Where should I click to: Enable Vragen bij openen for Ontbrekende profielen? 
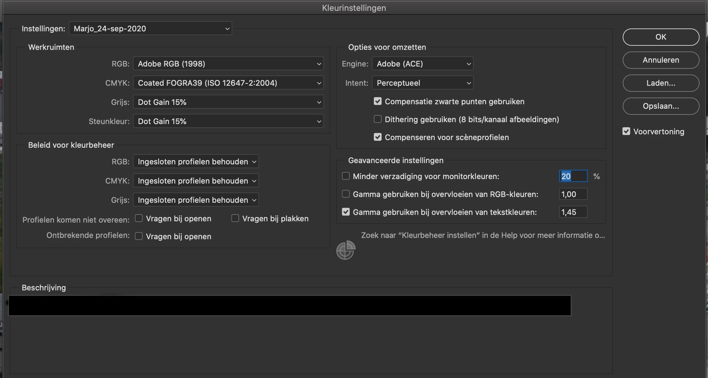tap(139, 236)
